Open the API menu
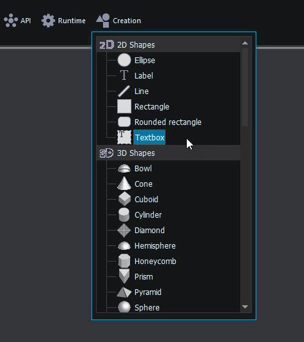 tap(17, 21)
